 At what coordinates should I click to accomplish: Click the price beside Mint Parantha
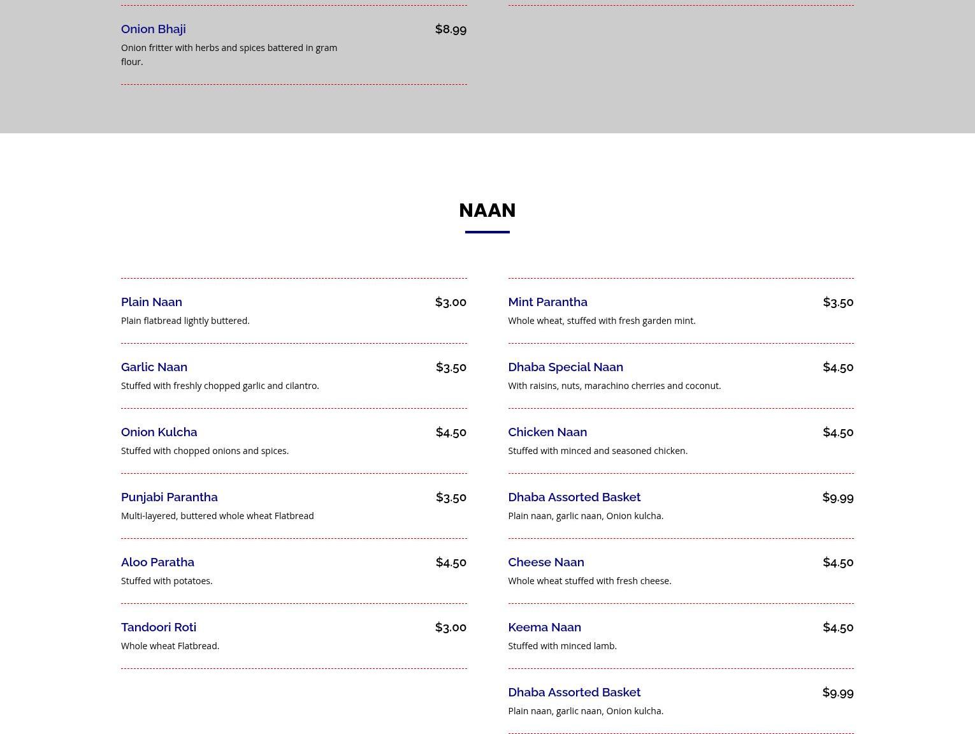(x=837, y=302)
